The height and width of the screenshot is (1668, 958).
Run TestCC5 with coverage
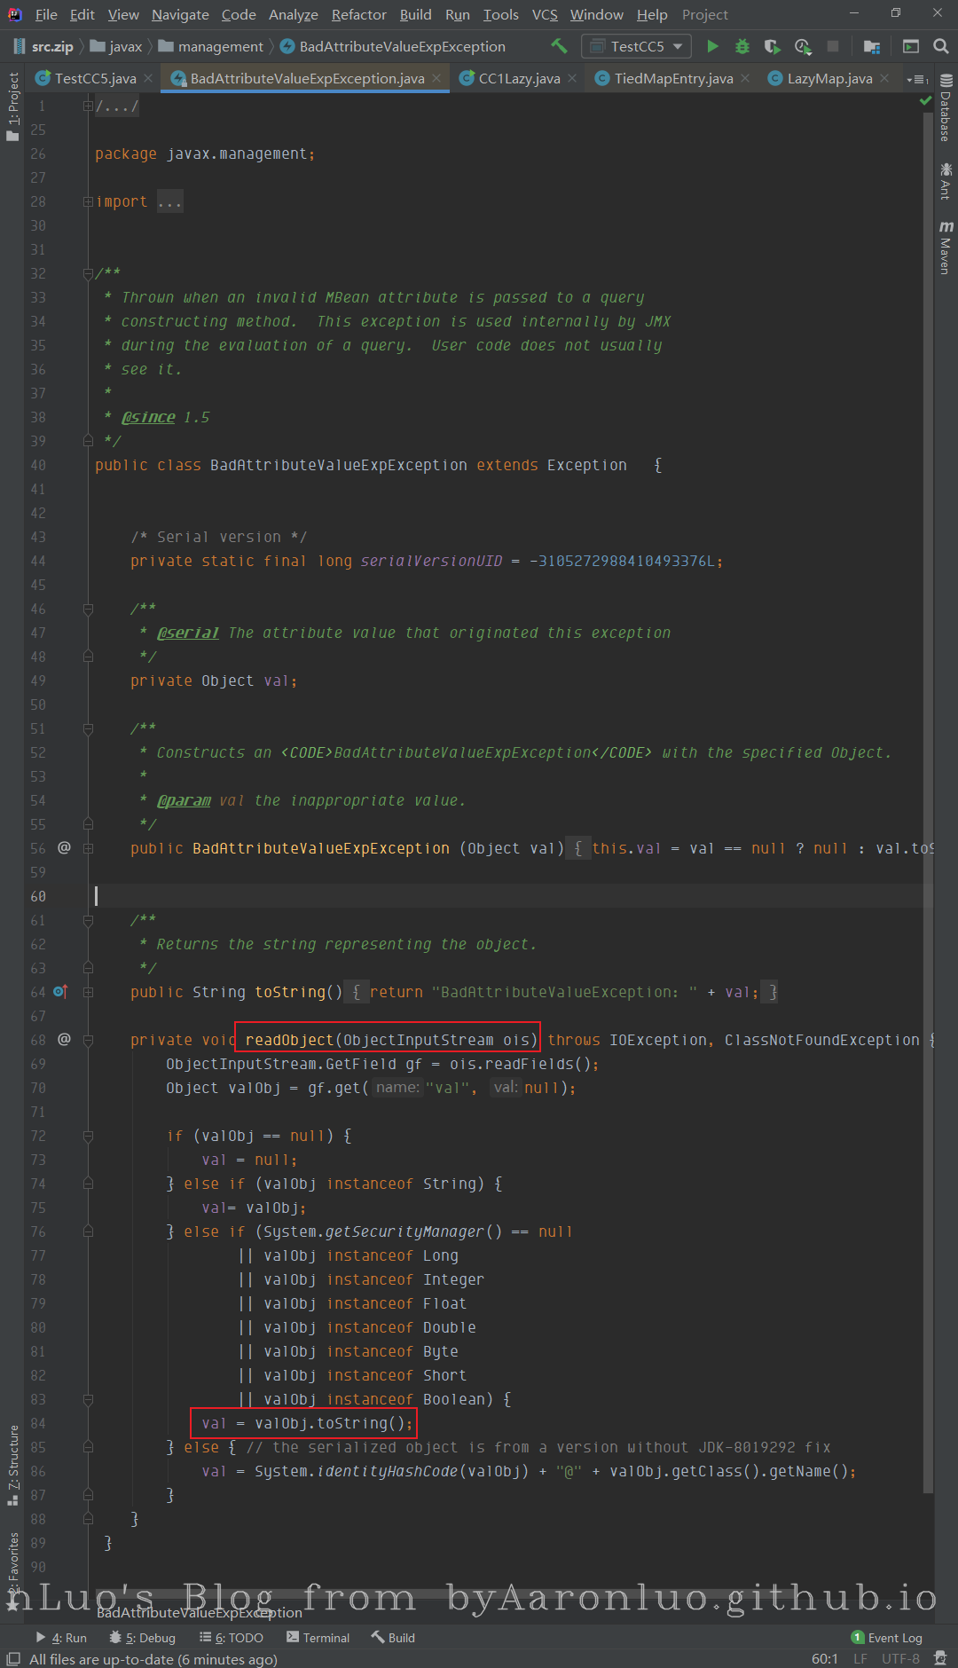773,46
